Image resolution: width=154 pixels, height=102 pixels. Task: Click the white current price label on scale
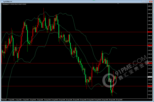pyautogui.click(x=150, y=77)
